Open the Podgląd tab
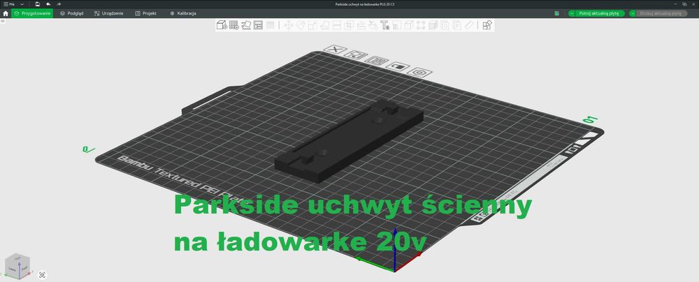The height and width of the screenshot is (282, 699). tap(72, 13)
